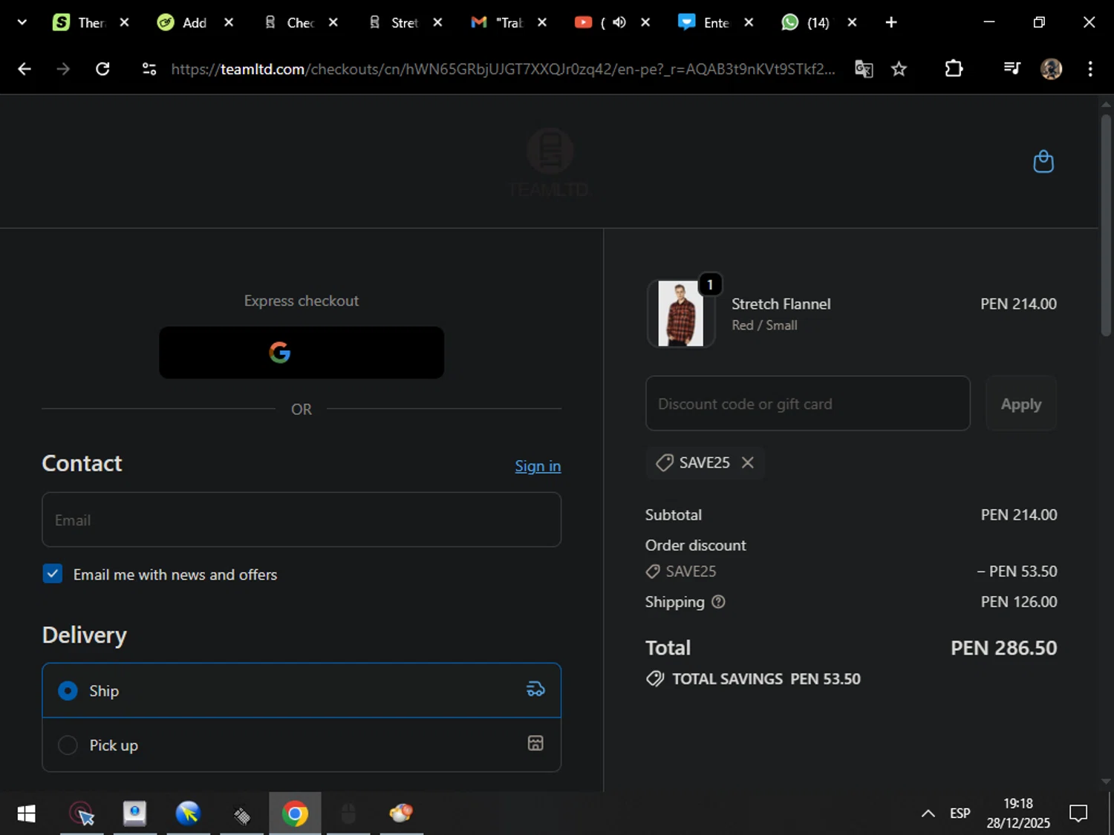
Task: Click the page vertical scrollbar
Action: [1106, 224]
